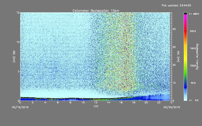Viewport: 202px width, 126px height.
Task: Click the '>= 300.0' colorbar label
Action: pyautogui.click(x=194, y=14)
